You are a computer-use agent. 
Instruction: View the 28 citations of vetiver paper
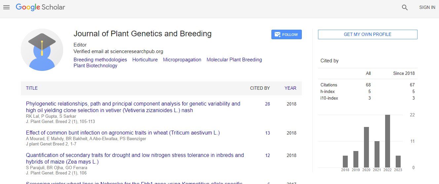267,104
